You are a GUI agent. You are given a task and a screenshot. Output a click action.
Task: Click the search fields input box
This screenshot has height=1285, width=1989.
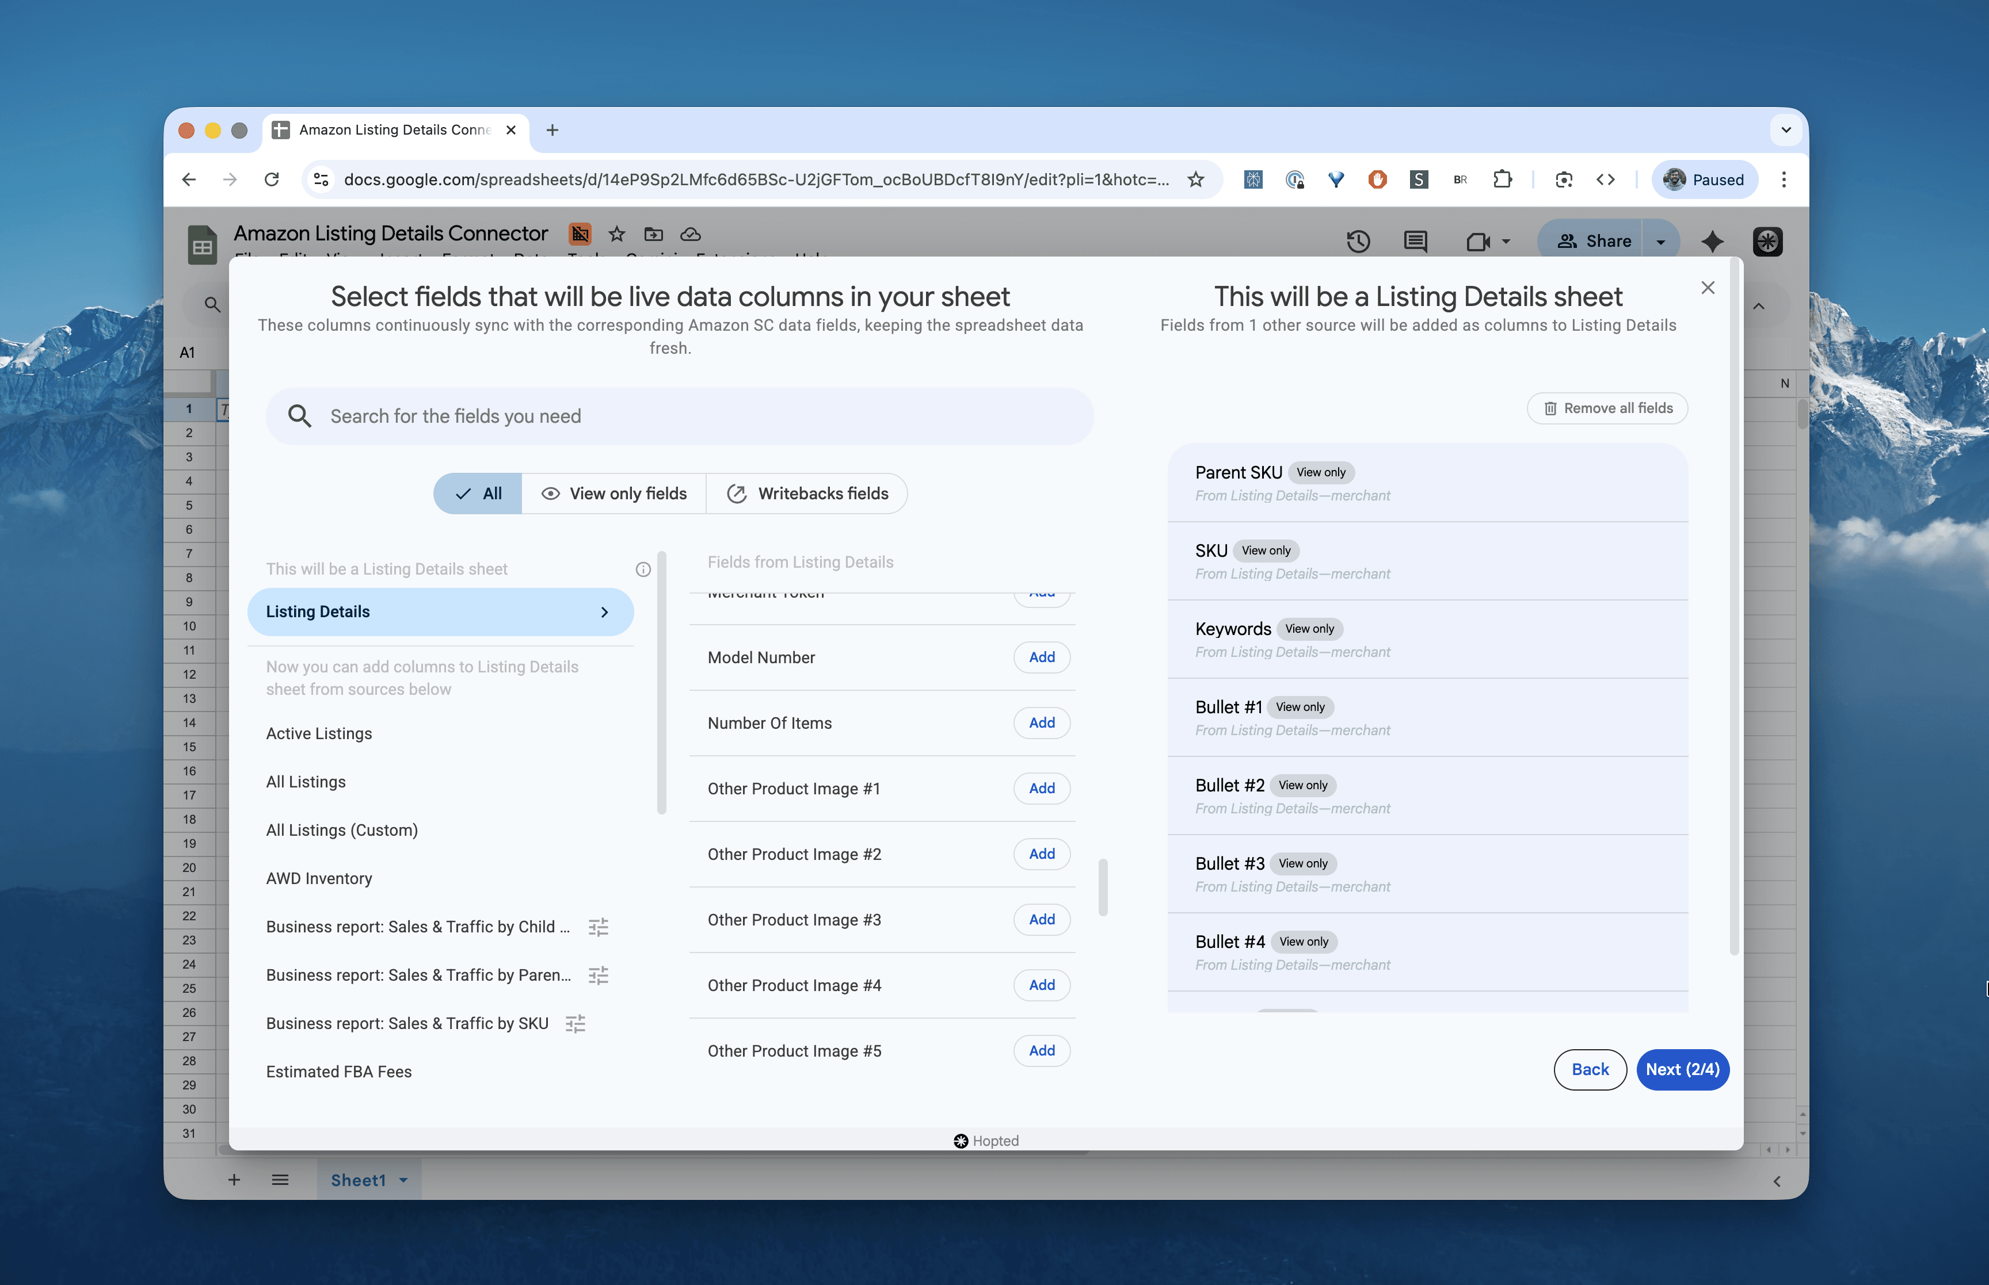click(x=680, y=416)
